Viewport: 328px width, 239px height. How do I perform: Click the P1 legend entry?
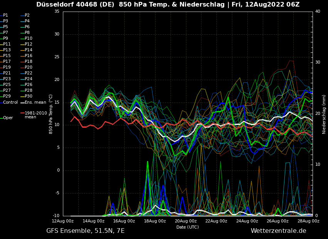click(5, 15)
